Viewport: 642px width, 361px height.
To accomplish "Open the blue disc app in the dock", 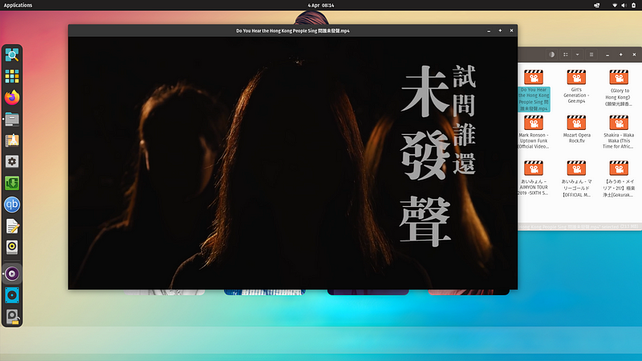I will point(12,295).
